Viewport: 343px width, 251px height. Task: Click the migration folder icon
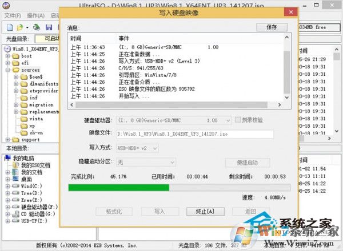[x=24, y=105]
